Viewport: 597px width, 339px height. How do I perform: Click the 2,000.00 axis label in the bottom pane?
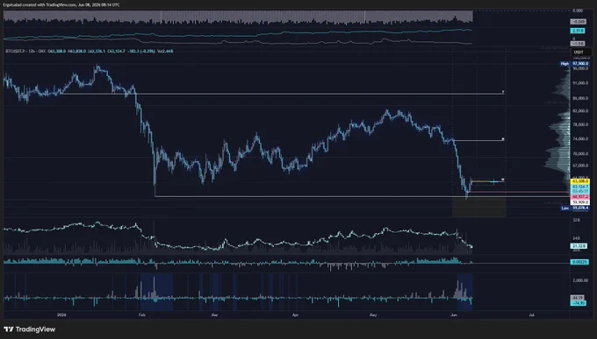(x=580, y=280)
